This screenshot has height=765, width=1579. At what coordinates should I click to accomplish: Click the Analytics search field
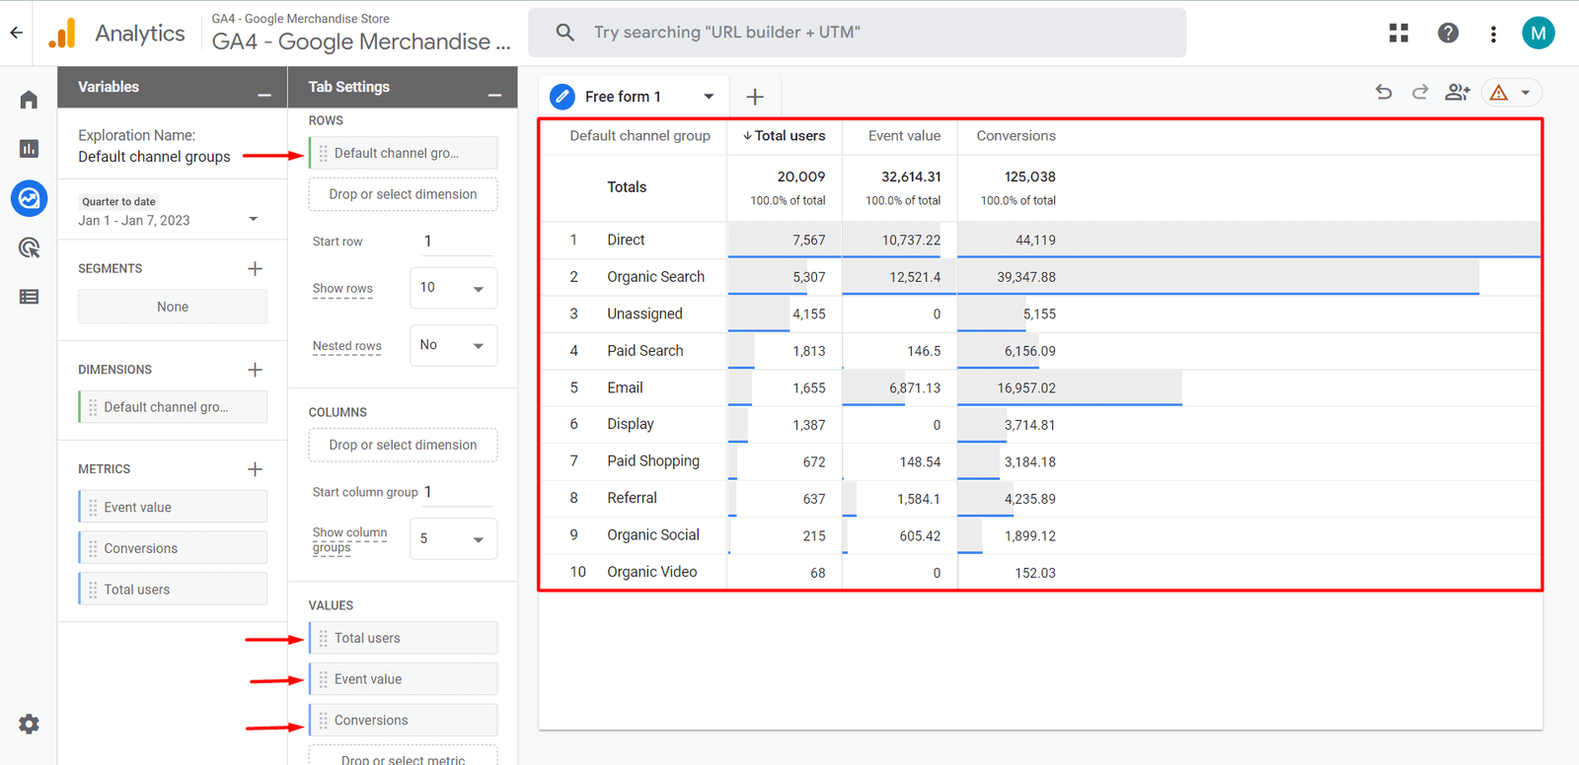click(857, 33)
